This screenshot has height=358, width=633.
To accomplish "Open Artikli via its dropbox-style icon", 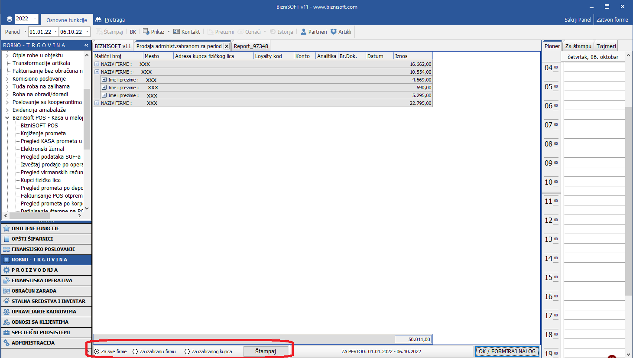I will 334,32.
